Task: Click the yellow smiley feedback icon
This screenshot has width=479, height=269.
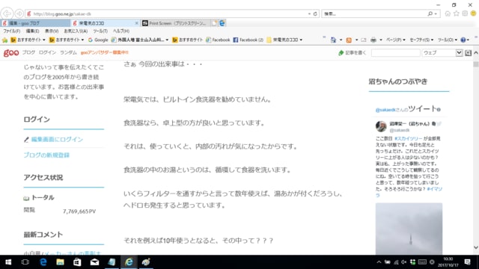Action: coord(474,13)
